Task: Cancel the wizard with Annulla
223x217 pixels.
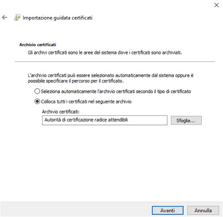Action: [x=203, y=210]
